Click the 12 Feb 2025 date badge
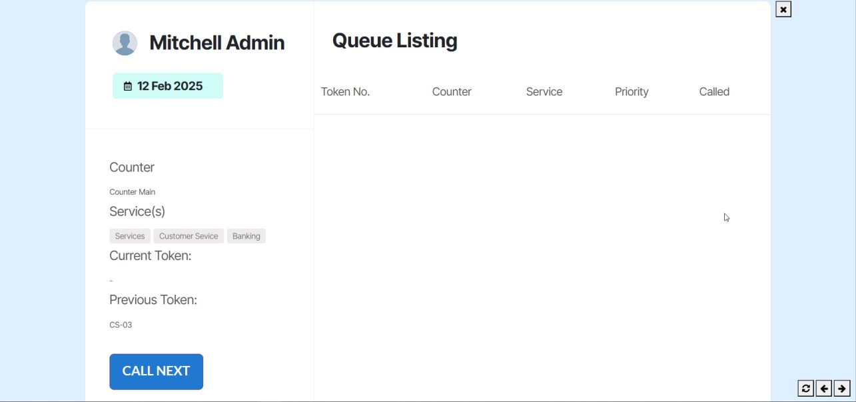 tap(169, 86)
